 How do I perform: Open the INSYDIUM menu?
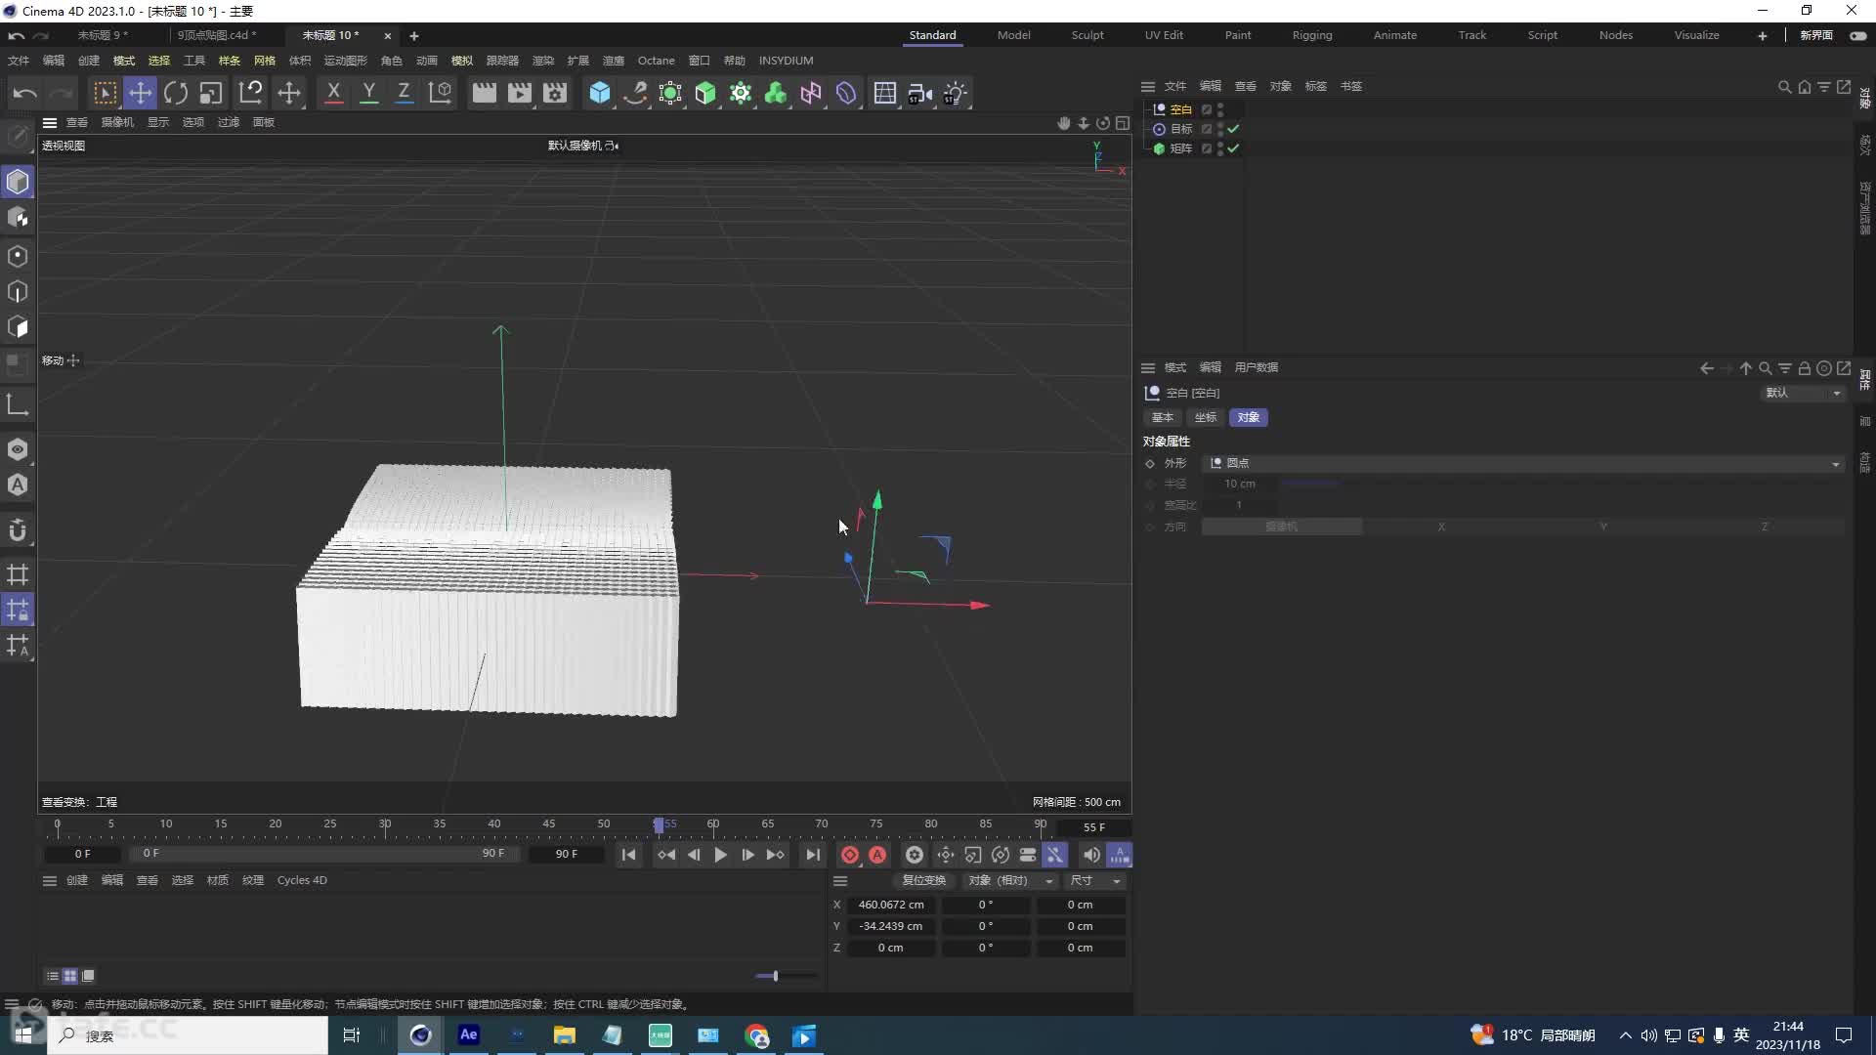tap(786, 61)
